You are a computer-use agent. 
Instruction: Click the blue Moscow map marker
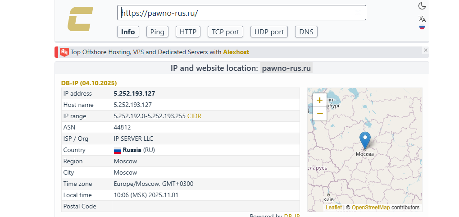(x=365, y=140)
